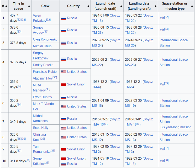Sort by Time in space column
This screenshot has height=168, width=195.
point(29,6)
